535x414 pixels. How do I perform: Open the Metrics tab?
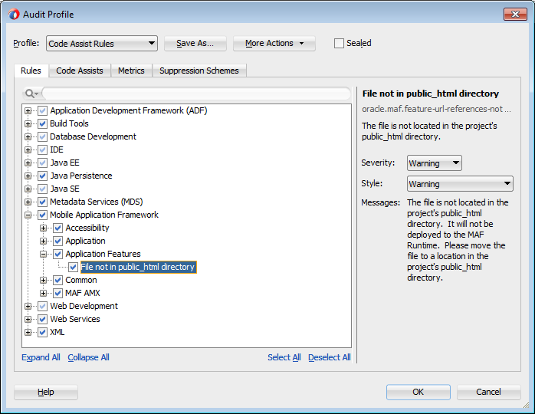131,71
